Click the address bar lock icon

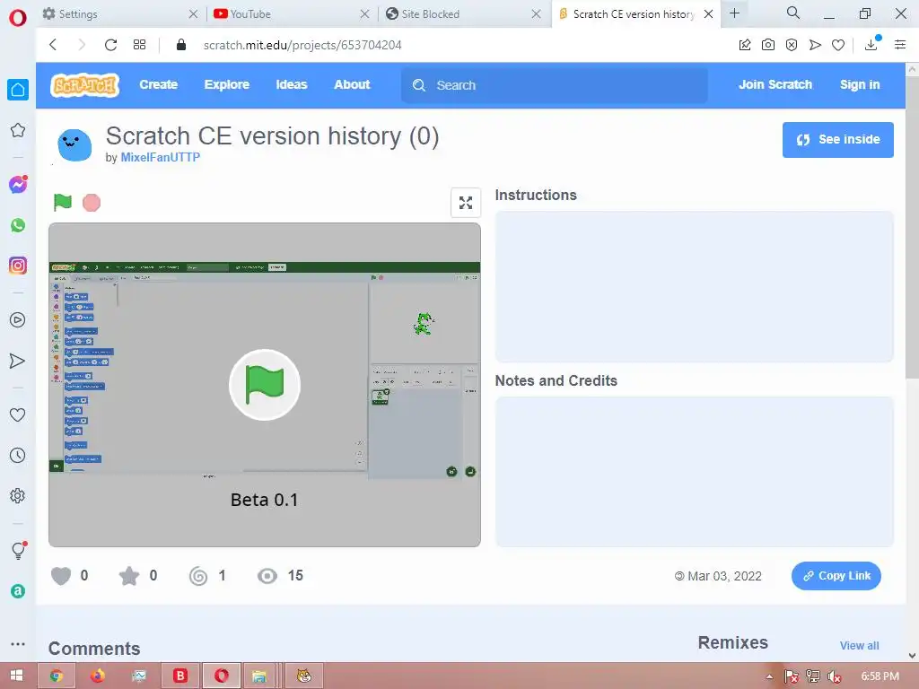pyautogui.click(x=181, y=45)
